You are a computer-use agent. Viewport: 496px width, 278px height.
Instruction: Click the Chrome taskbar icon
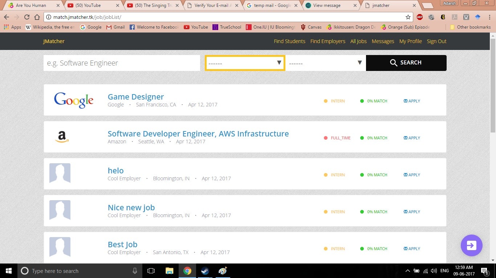point(187,271)
